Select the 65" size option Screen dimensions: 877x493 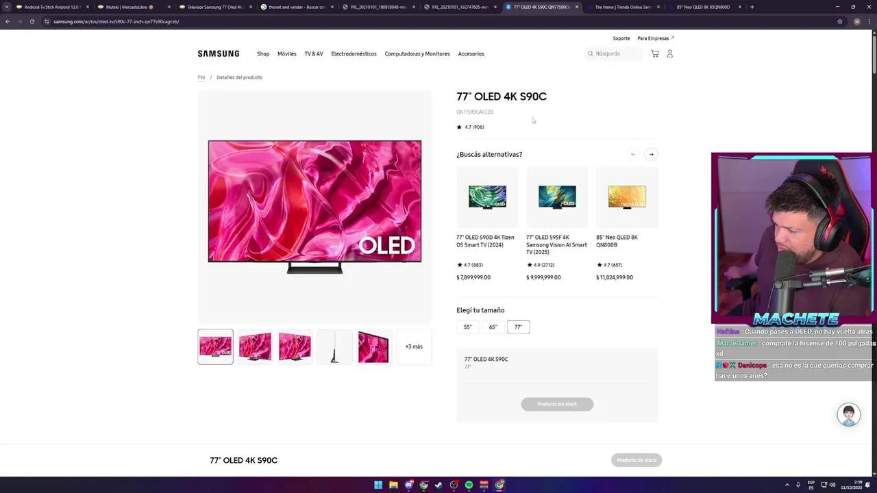click(x=493, y=327)
